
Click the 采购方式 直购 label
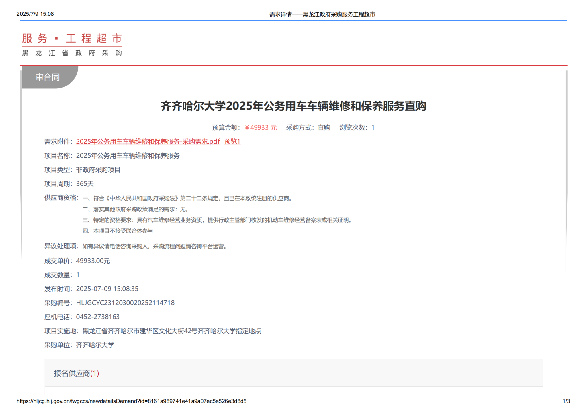pyautogui.click(x=308, y=128)
